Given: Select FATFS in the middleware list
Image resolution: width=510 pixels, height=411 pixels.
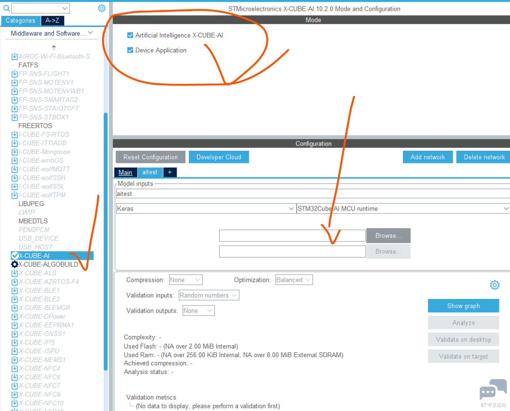Looking at the screenshot, I should click(x=28, y=65).
